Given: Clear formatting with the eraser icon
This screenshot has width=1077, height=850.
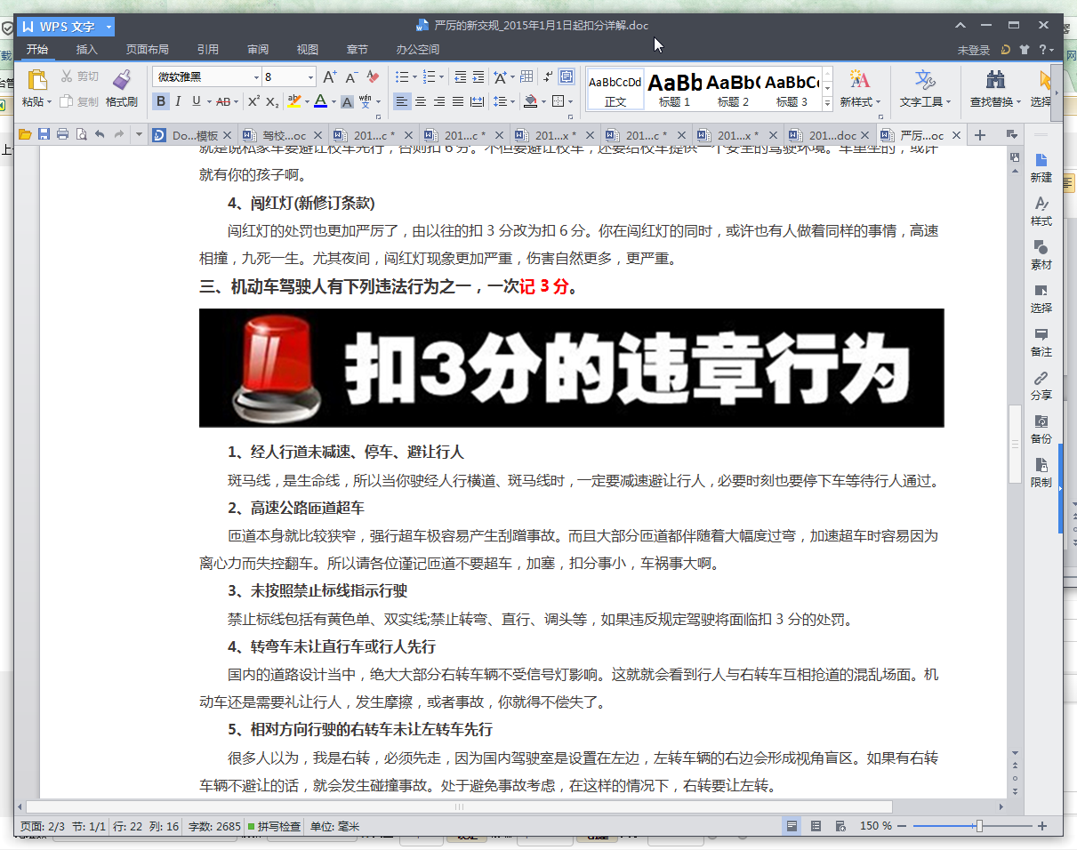Looking at the screenshot, I should [374, 77].
